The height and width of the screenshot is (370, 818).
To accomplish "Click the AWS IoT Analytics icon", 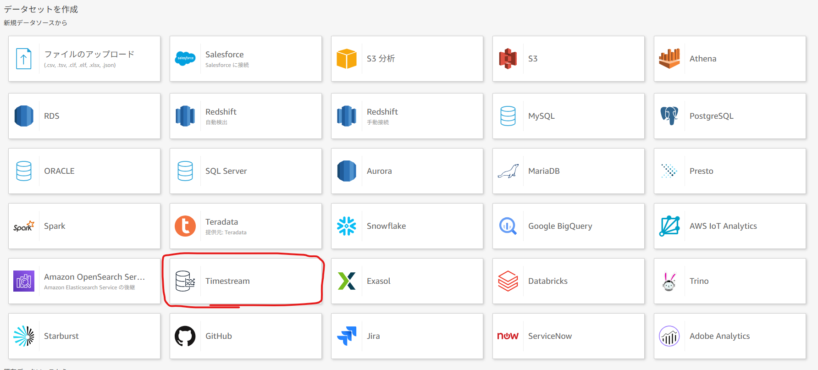I will [x=669, y=226].
